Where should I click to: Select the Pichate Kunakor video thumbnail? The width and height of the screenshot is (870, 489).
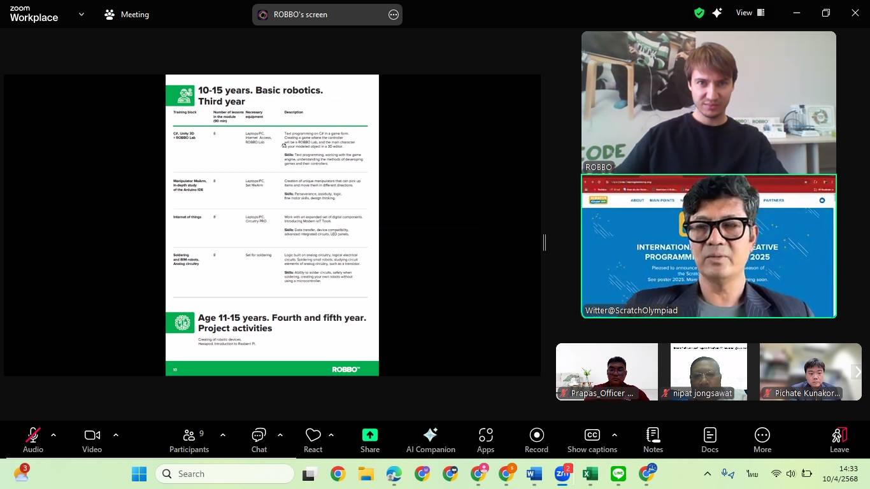[x=811, y=372]
